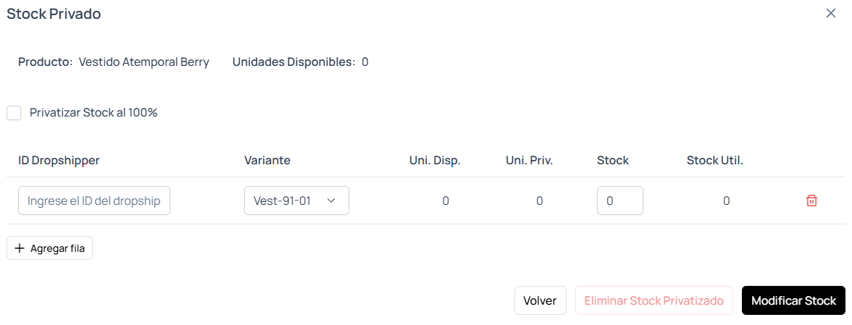The width and height of the screenshot is (852, 325).
Task: Close the Stock Privado dialog with the X
Action: (x=831, y=14)
